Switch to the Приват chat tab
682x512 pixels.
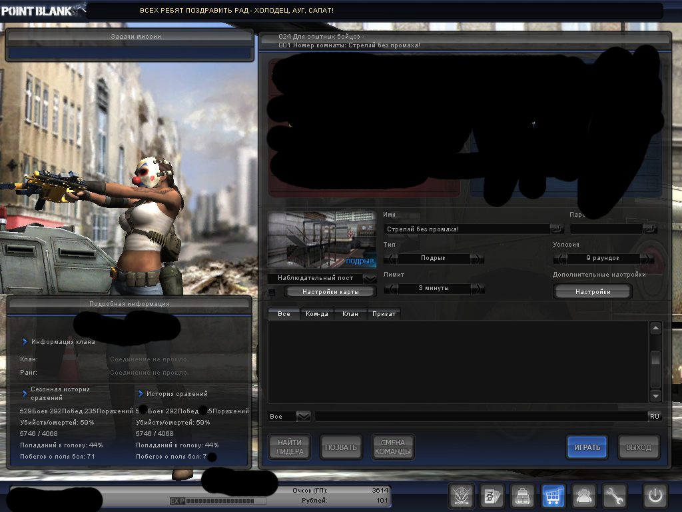click(384, 313)
